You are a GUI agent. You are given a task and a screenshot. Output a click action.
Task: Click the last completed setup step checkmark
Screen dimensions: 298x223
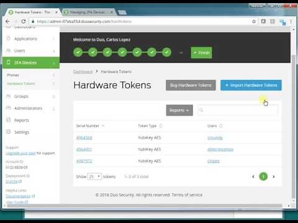(x=166, y=53)
